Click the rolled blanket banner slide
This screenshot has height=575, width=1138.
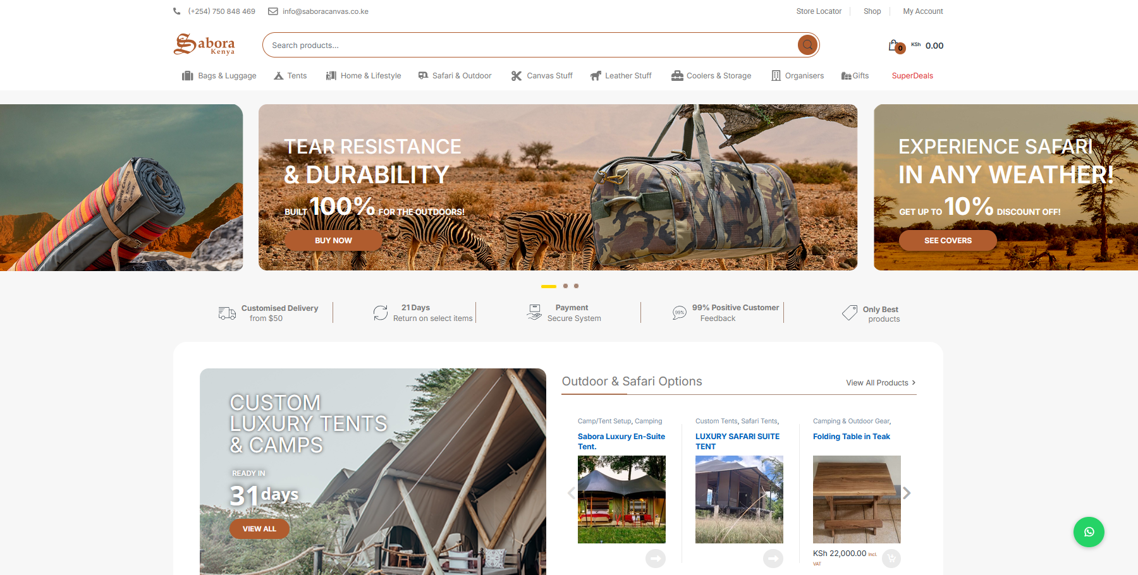(121, 188)
